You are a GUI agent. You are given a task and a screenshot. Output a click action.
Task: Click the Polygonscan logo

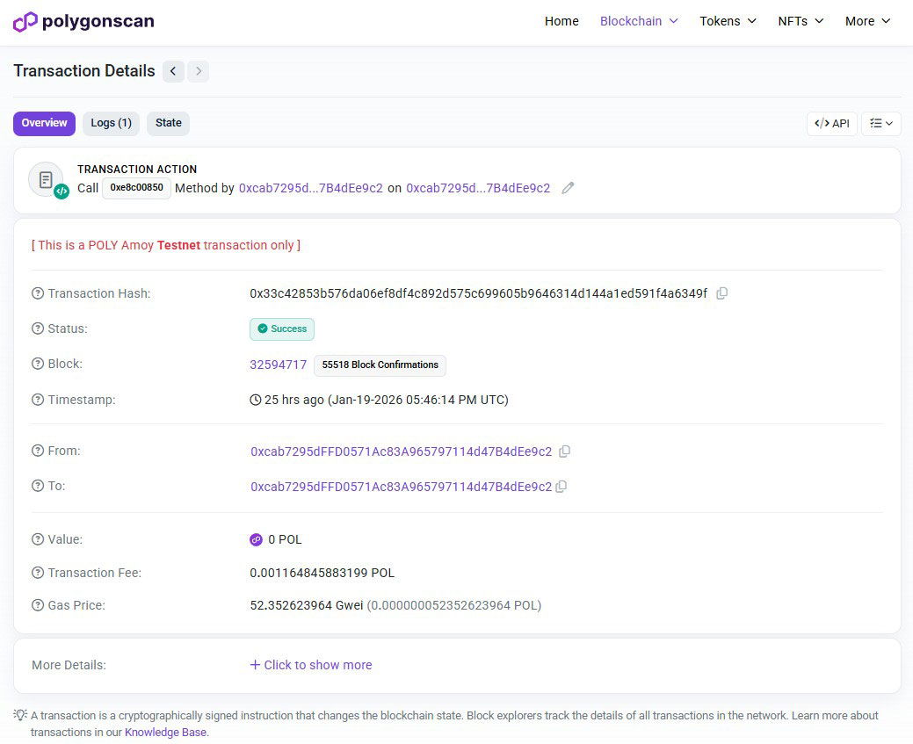point(83,21)
